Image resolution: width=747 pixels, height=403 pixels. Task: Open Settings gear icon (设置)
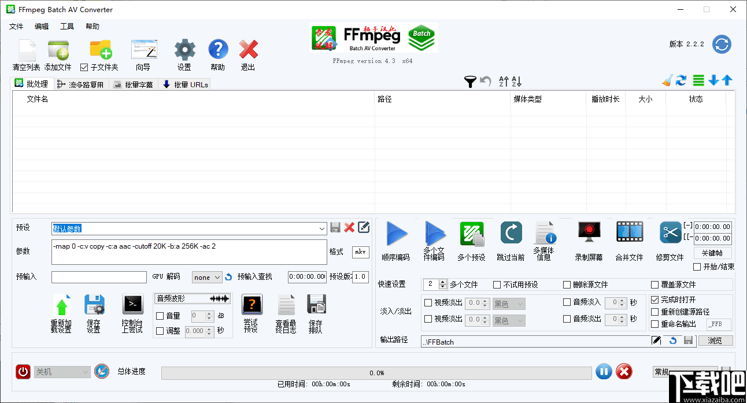coord(185,50)
